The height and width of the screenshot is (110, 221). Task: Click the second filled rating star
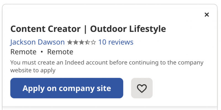(x=76, y=42)
